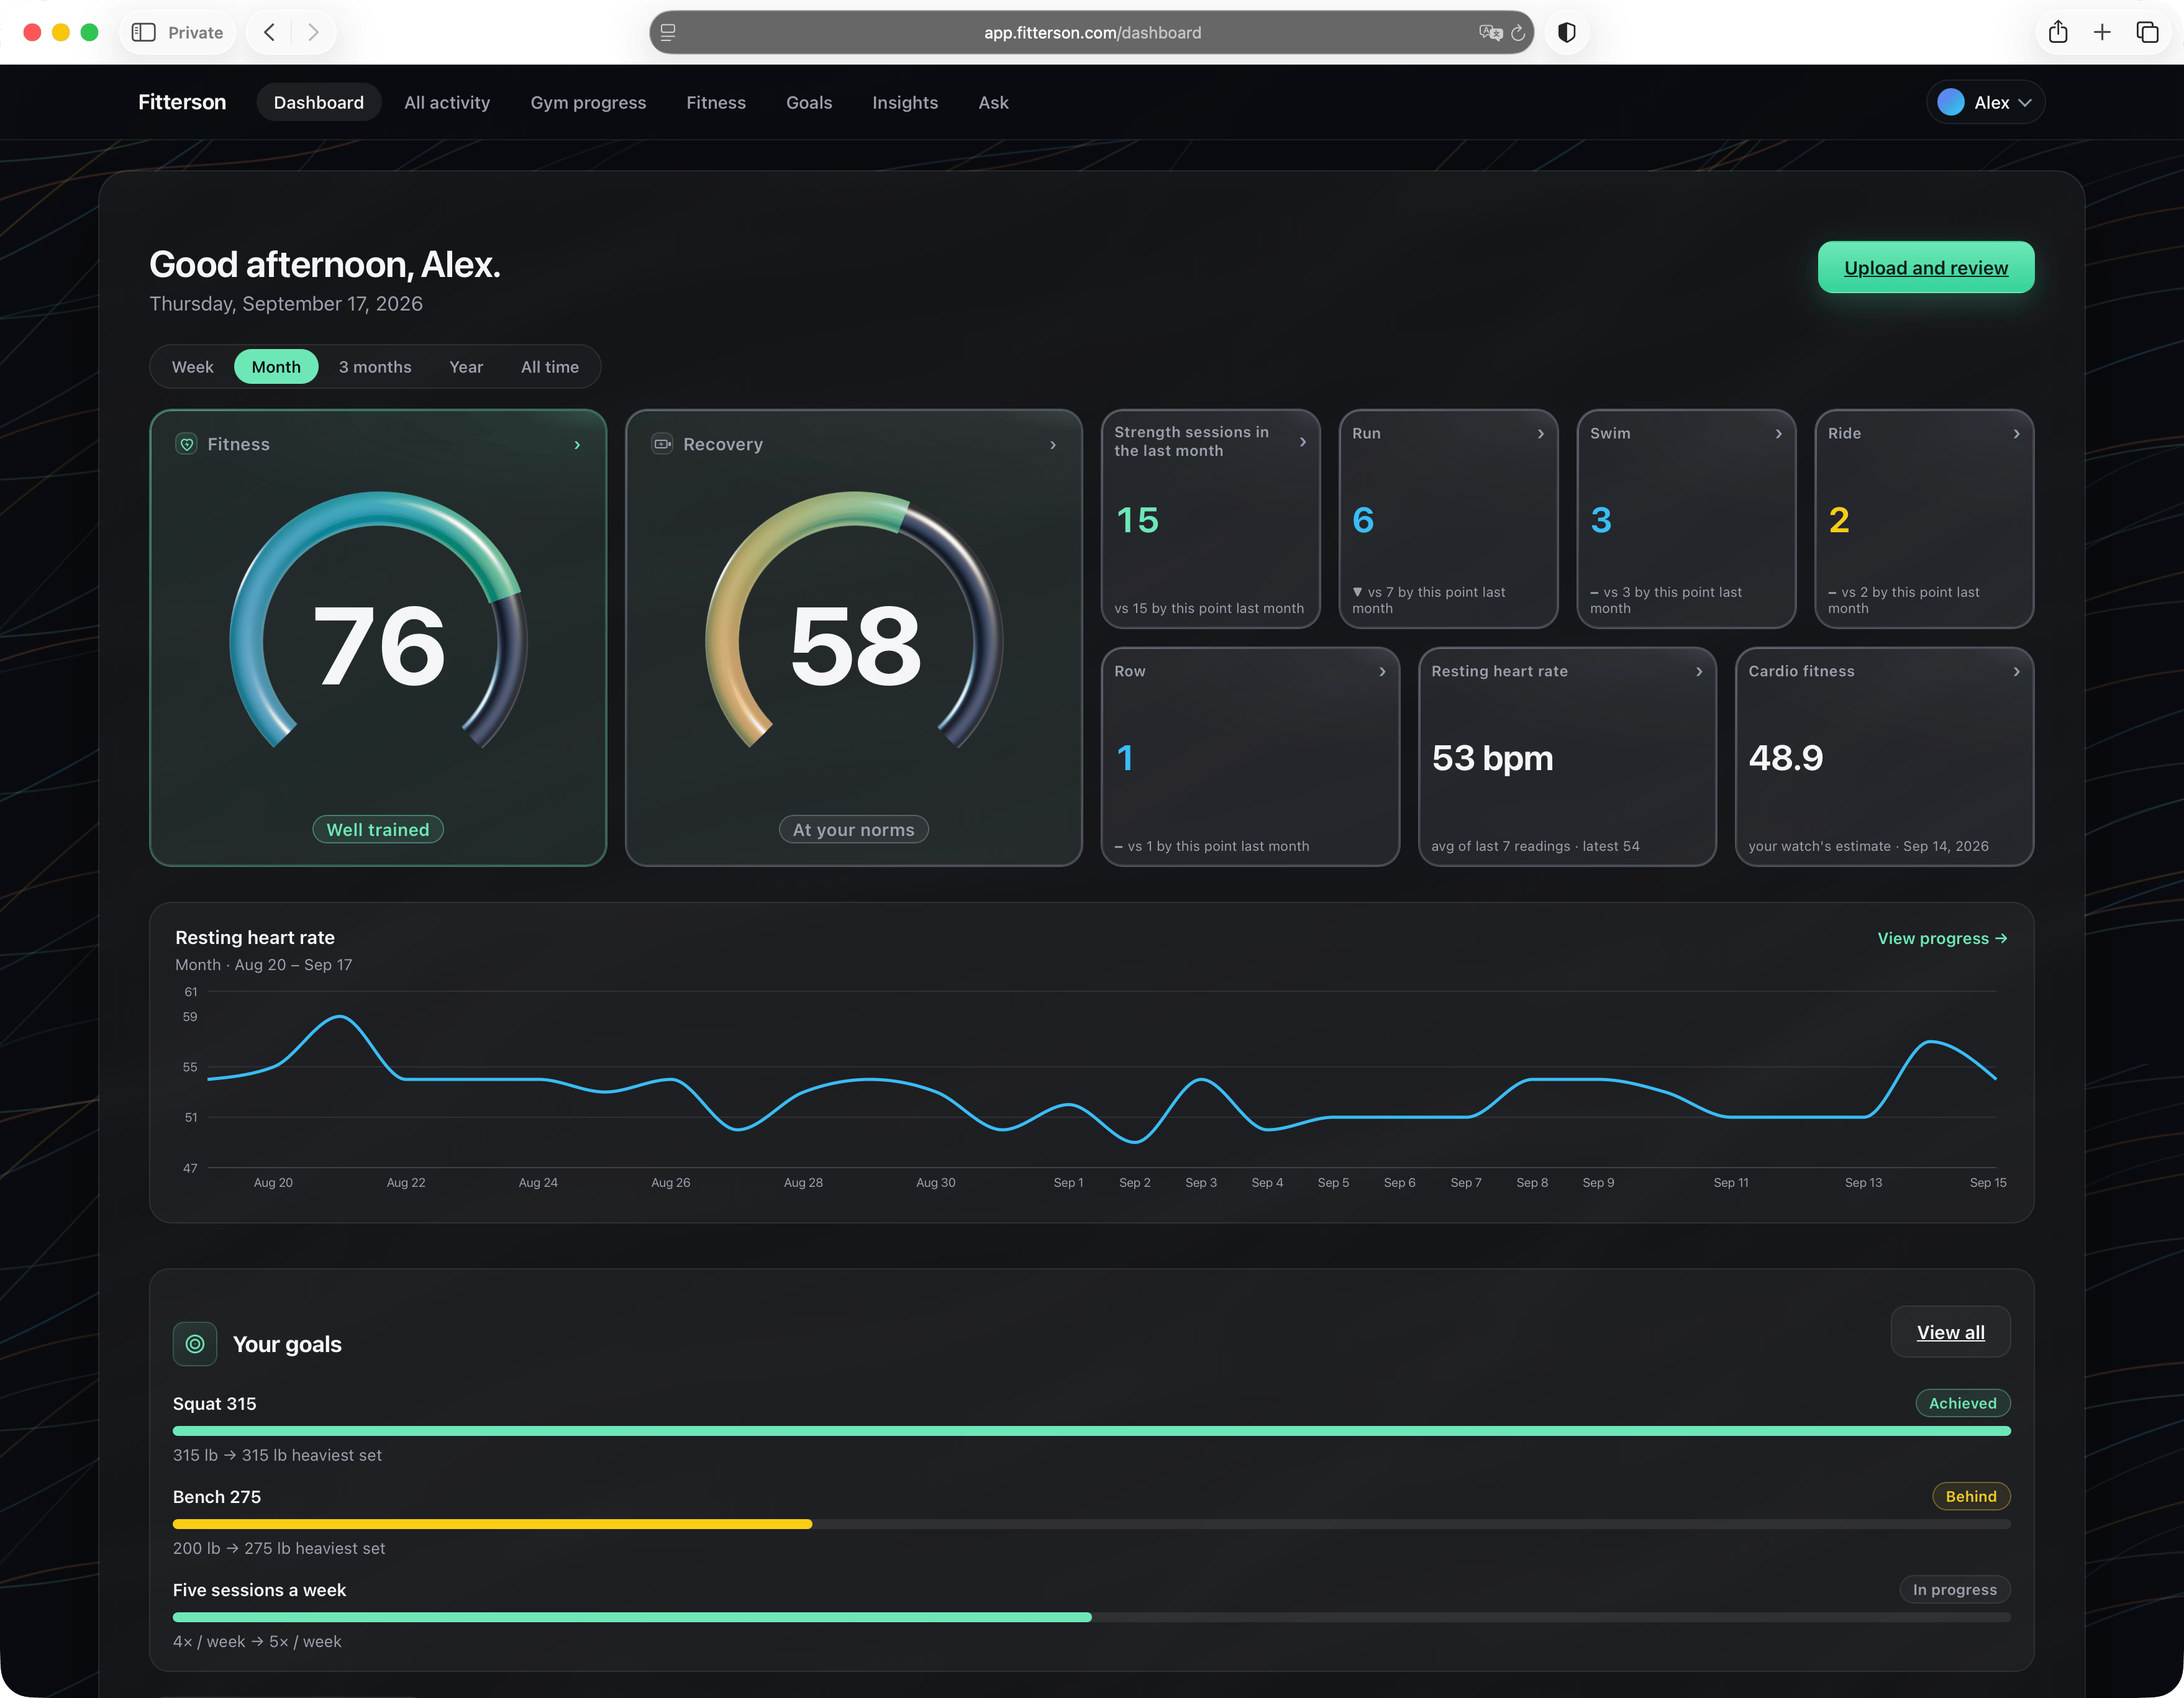Click Alex's avatar circle
This screenshot has height=1698, width=2184.
tap(1951, 102)
